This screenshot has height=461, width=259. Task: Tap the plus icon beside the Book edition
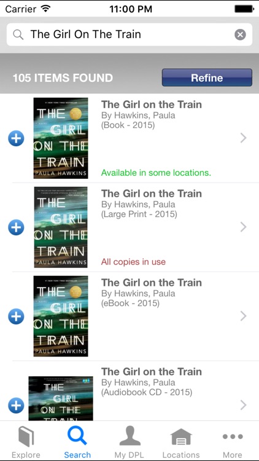tap(16, 138)
